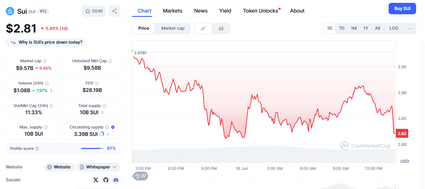425x189 pixels.
Task: Click the circulating supply progress ring icon
Action: click(102, 134)
